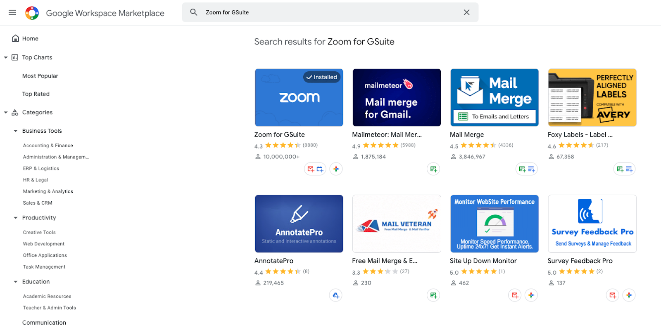Select Sales & CRM category
The height and width of the screenshot is (332, 661).
click(38, 203)
